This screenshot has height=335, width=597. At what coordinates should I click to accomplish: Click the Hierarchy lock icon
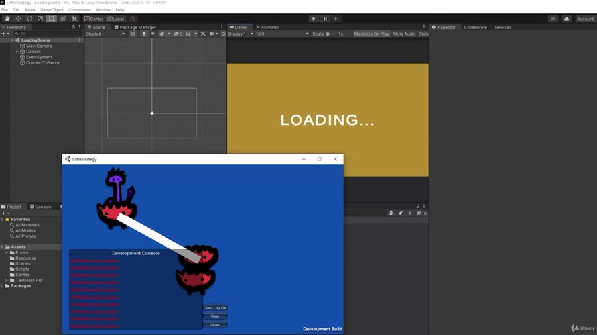tap(73, 27)
